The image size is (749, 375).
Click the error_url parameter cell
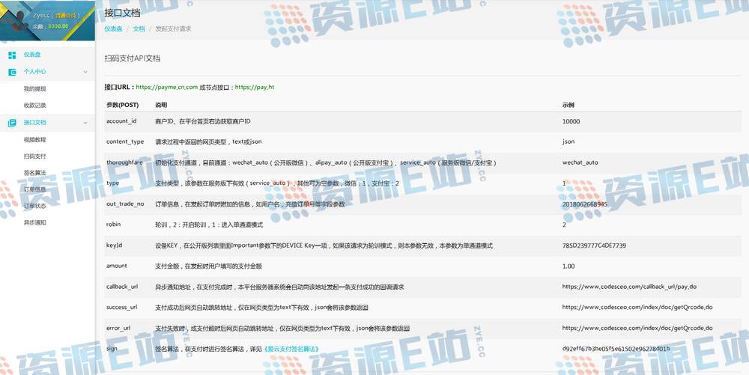click(118, 329)
